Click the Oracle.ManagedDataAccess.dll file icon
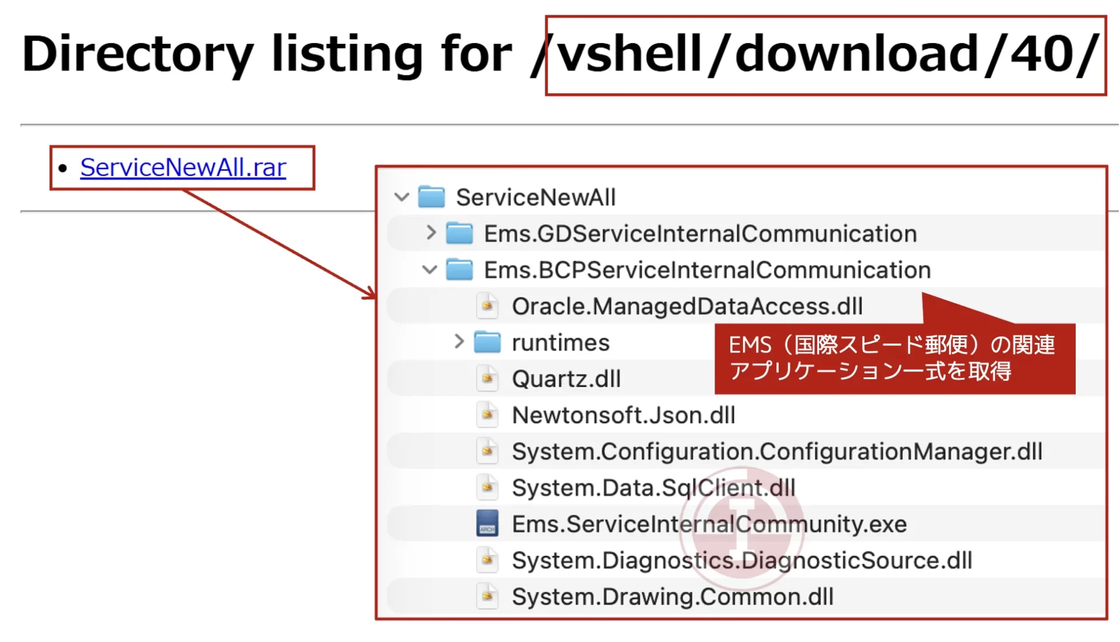 [487, 306]
